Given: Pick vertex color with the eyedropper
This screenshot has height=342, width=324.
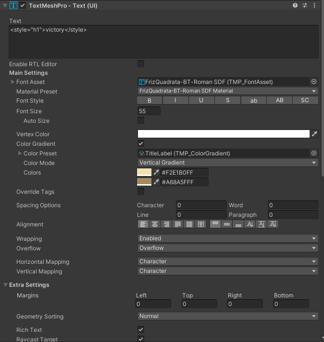Looking at the screenshot, I should (x=314, y=134).
